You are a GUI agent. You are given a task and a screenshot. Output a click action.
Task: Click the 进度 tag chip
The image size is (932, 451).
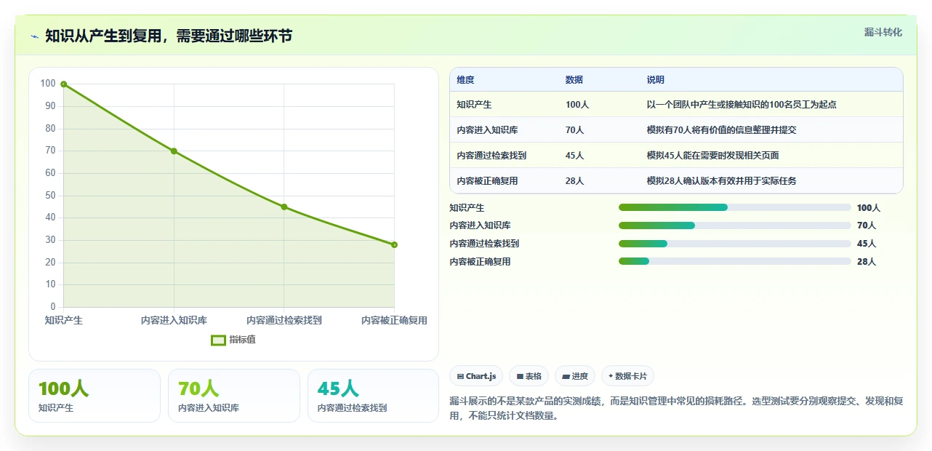tap(575, 376)
